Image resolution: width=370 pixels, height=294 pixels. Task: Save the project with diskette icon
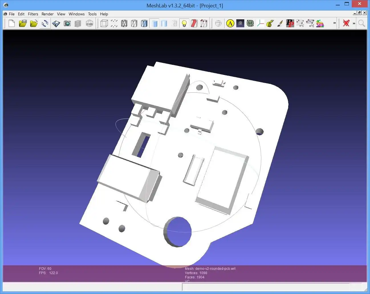[x=56, y=23]
